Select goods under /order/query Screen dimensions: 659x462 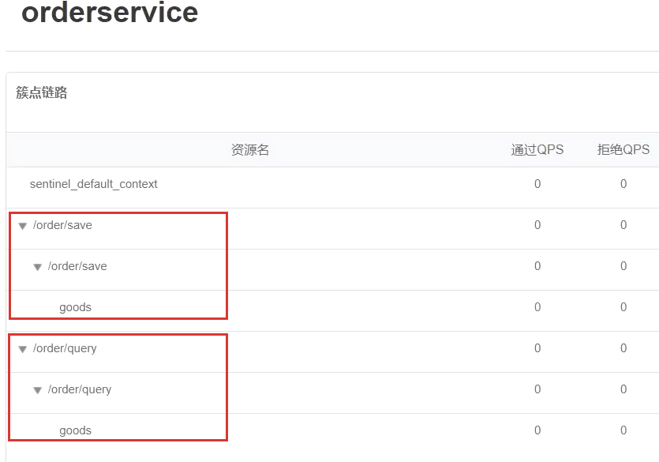[75, 431]
